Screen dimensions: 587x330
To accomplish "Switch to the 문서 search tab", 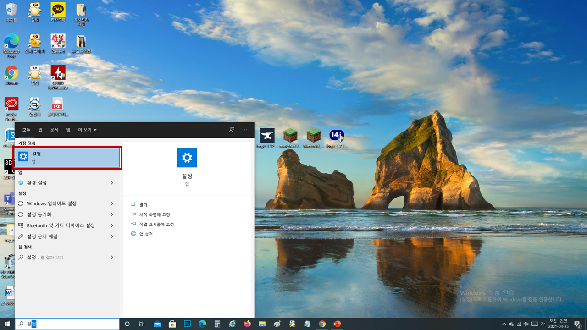I will tap(54, 130).
